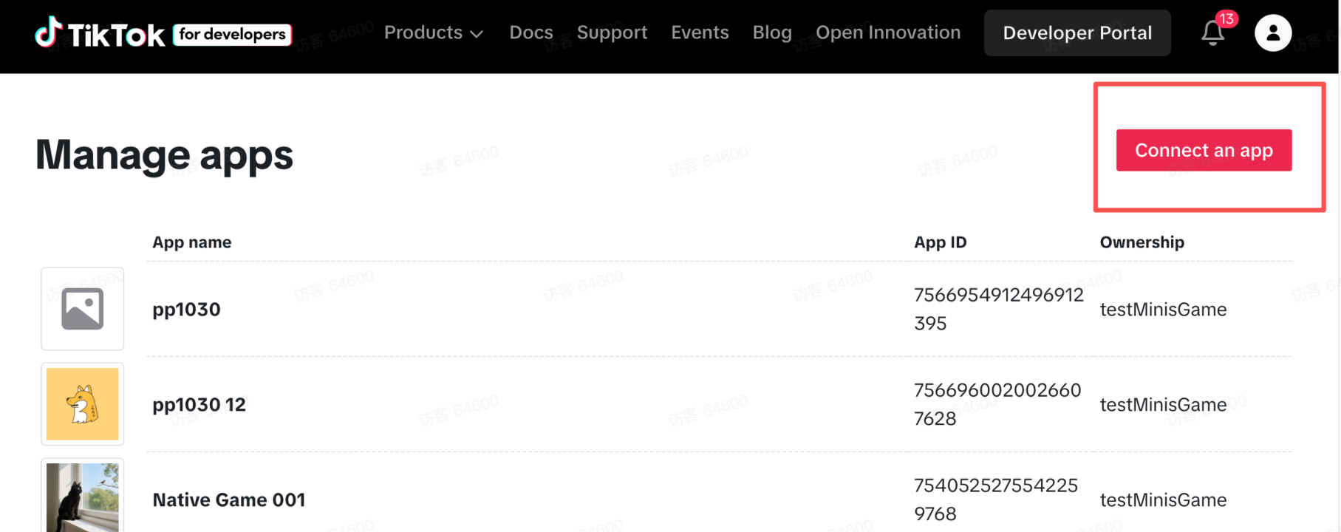Go to the Support page
Image resolution: width=1341 pixels, height=532 pixels.
click(x=612, y=33)
